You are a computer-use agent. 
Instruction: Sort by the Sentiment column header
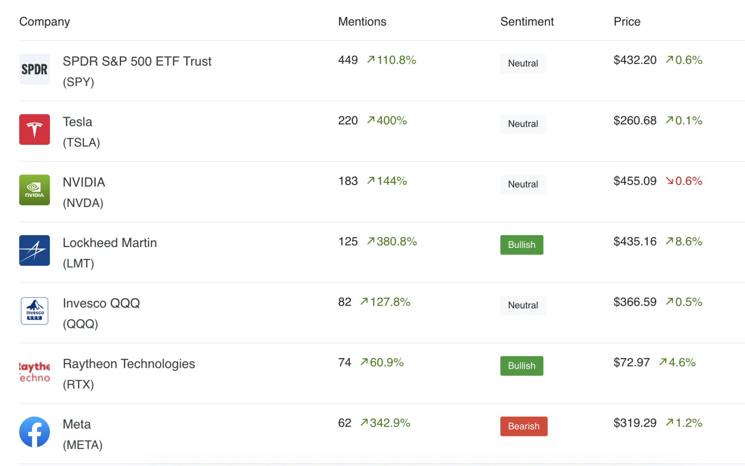(527, 22)
